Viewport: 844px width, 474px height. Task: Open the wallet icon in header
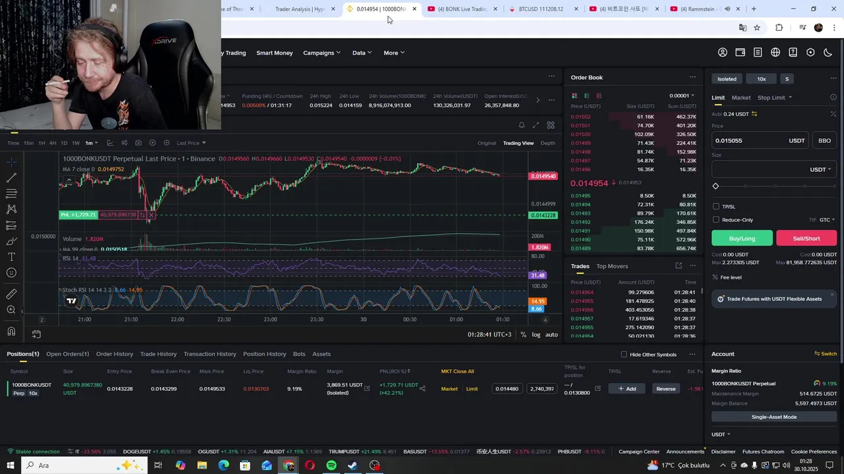tap(740, 53)
